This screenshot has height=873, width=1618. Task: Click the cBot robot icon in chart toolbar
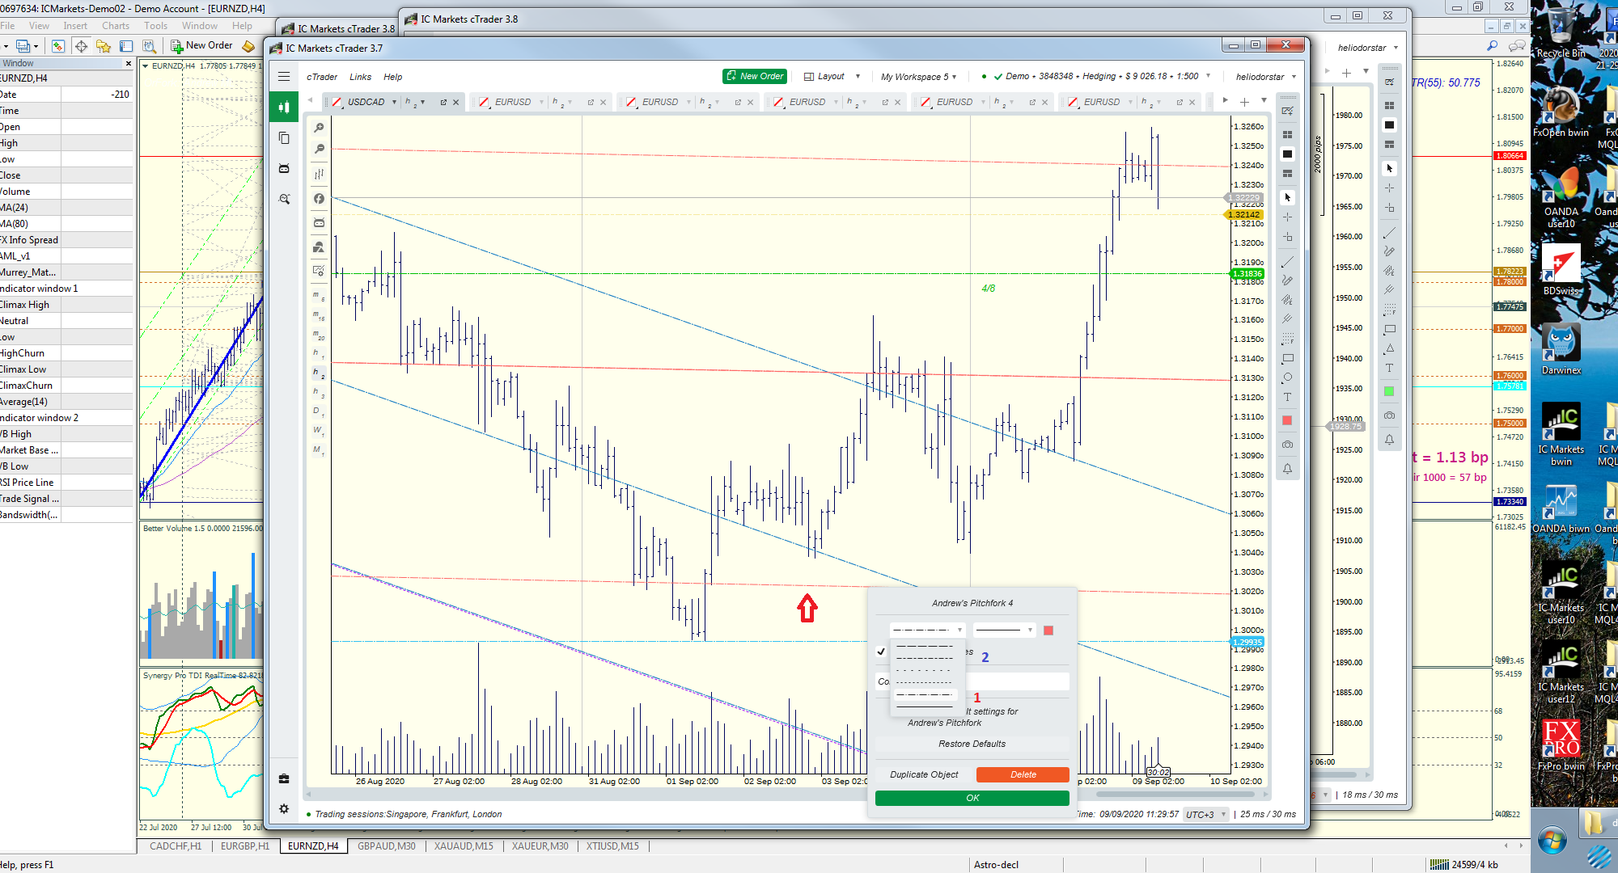click(x=319, y=222)
